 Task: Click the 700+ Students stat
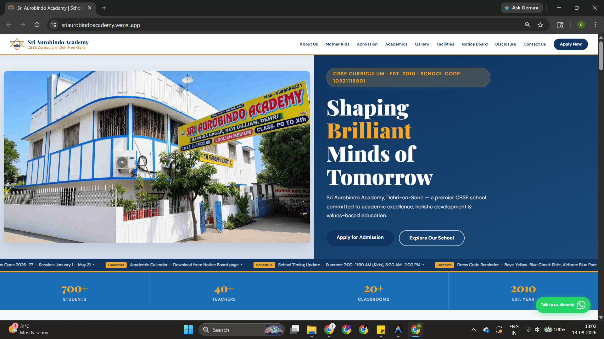[75, 293]
